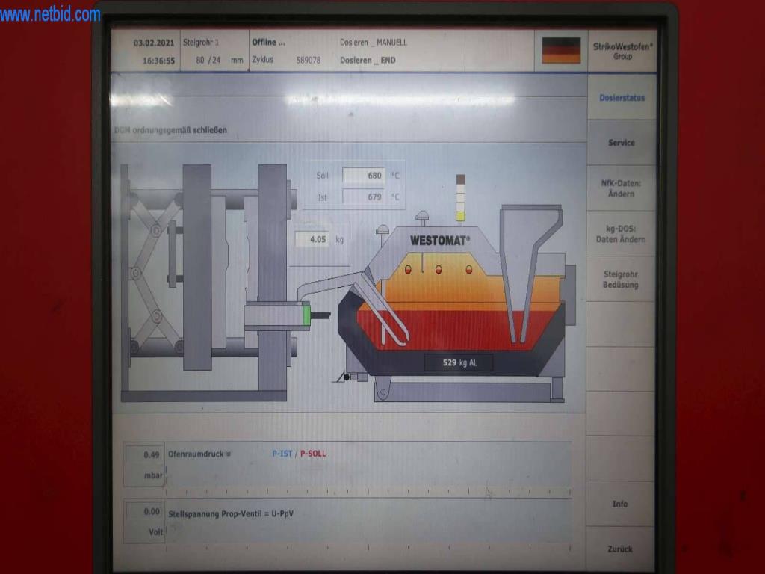Select the signal tower light indicator
The image size is (765, 574).
click(460, 199)
